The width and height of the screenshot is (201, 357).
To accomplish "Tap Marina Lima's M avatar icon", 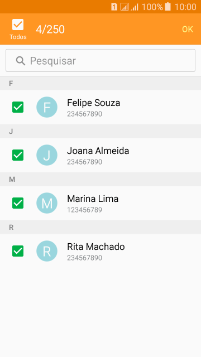I will (47, 203).
